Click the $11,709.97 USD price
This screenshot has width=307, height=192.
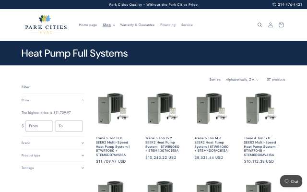coord(111,161)
